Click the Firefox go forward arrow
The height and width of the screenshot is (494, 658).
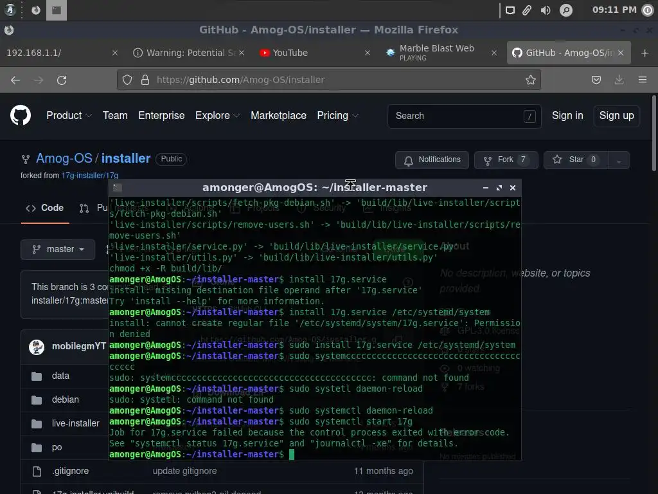click(x=39, y=80)
